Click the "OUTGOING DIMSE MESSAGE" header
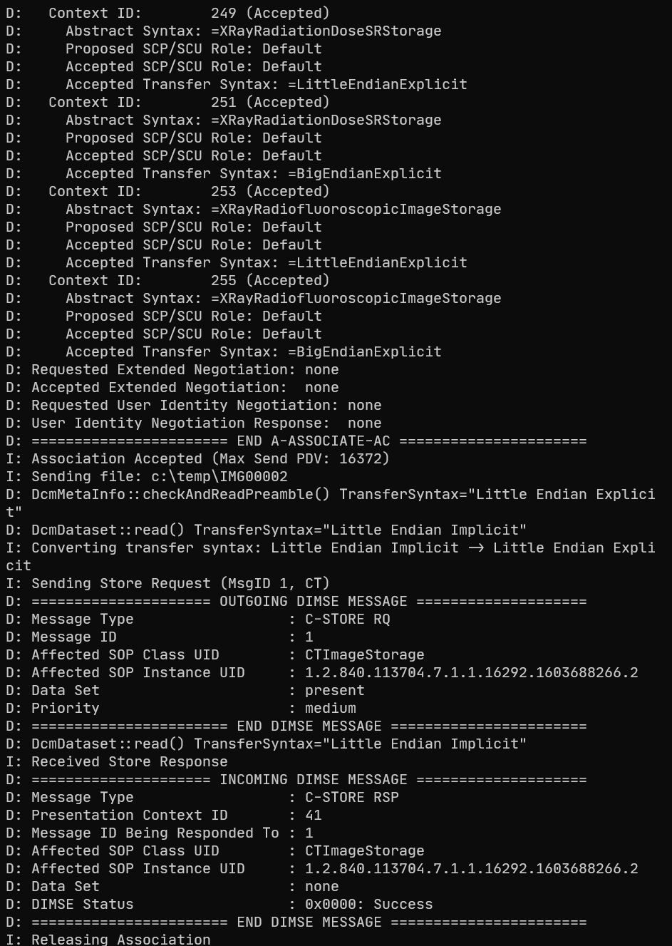 313,601
